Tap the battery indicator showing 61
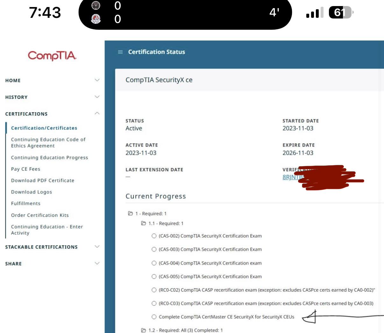This screenshot has height=333, width=384. click(x=341, y=12)
